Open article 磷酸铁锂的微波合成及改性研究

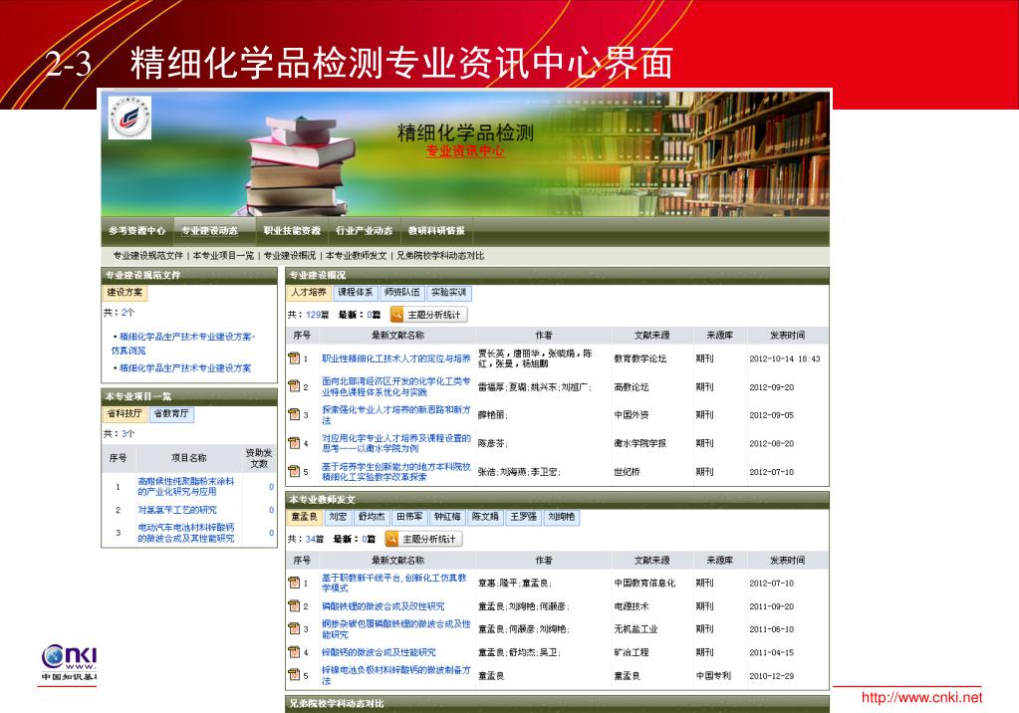click(383, 605)
